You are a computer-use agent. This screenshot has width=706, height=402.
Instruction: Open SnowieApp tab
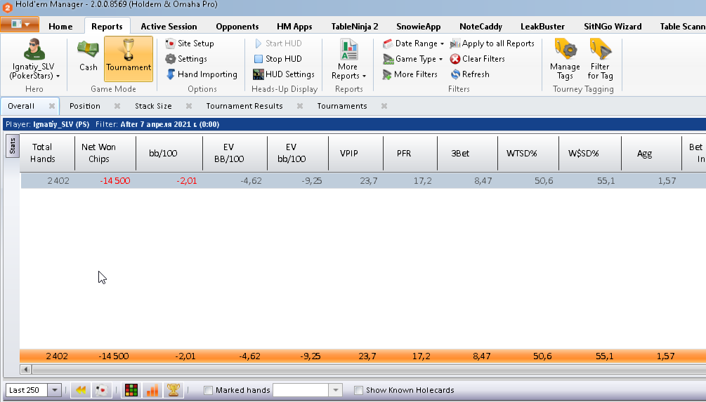pyautogui.click(x=418, y=27)
